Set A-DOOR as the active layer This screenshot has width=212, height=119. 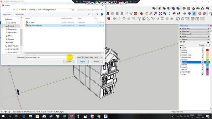(181, 53)
